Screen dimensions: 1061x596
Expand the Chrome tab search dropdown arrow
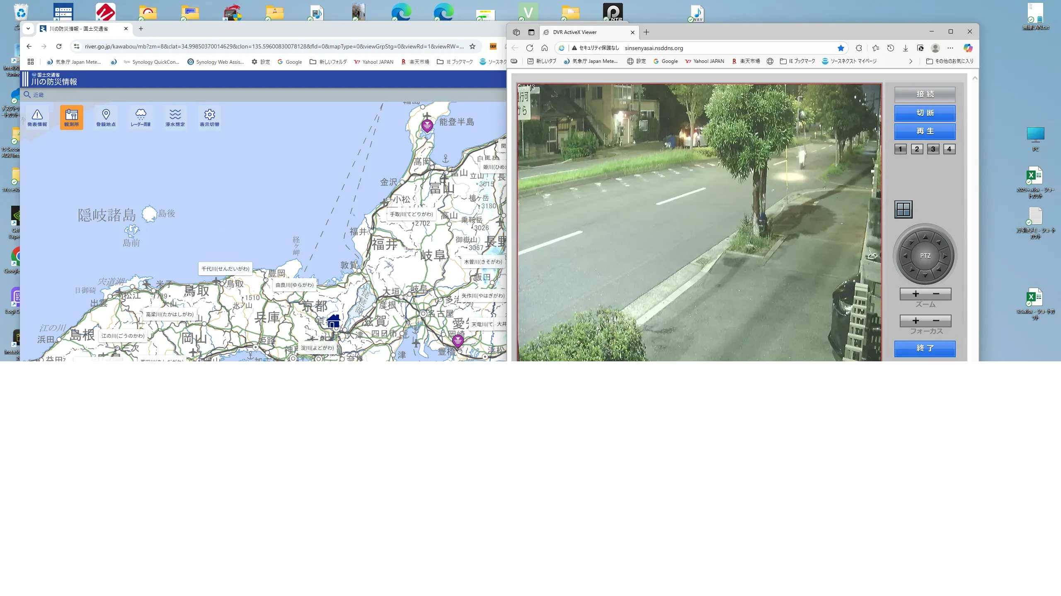pyautogui.click(x=28, y=29)
